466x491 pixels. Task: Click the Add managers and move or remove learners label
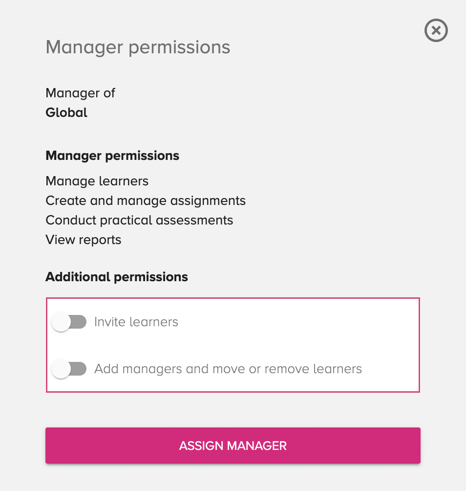(x=228, y=369)
